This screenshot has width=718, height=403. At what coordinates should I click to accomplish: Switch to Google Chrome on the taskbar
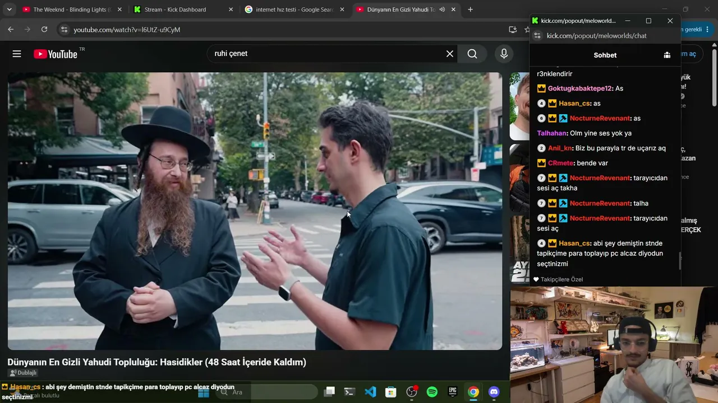[x=473, y=392]
